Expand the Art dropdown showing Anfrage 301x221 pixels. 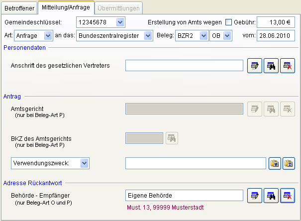click(x=48, y=36)
